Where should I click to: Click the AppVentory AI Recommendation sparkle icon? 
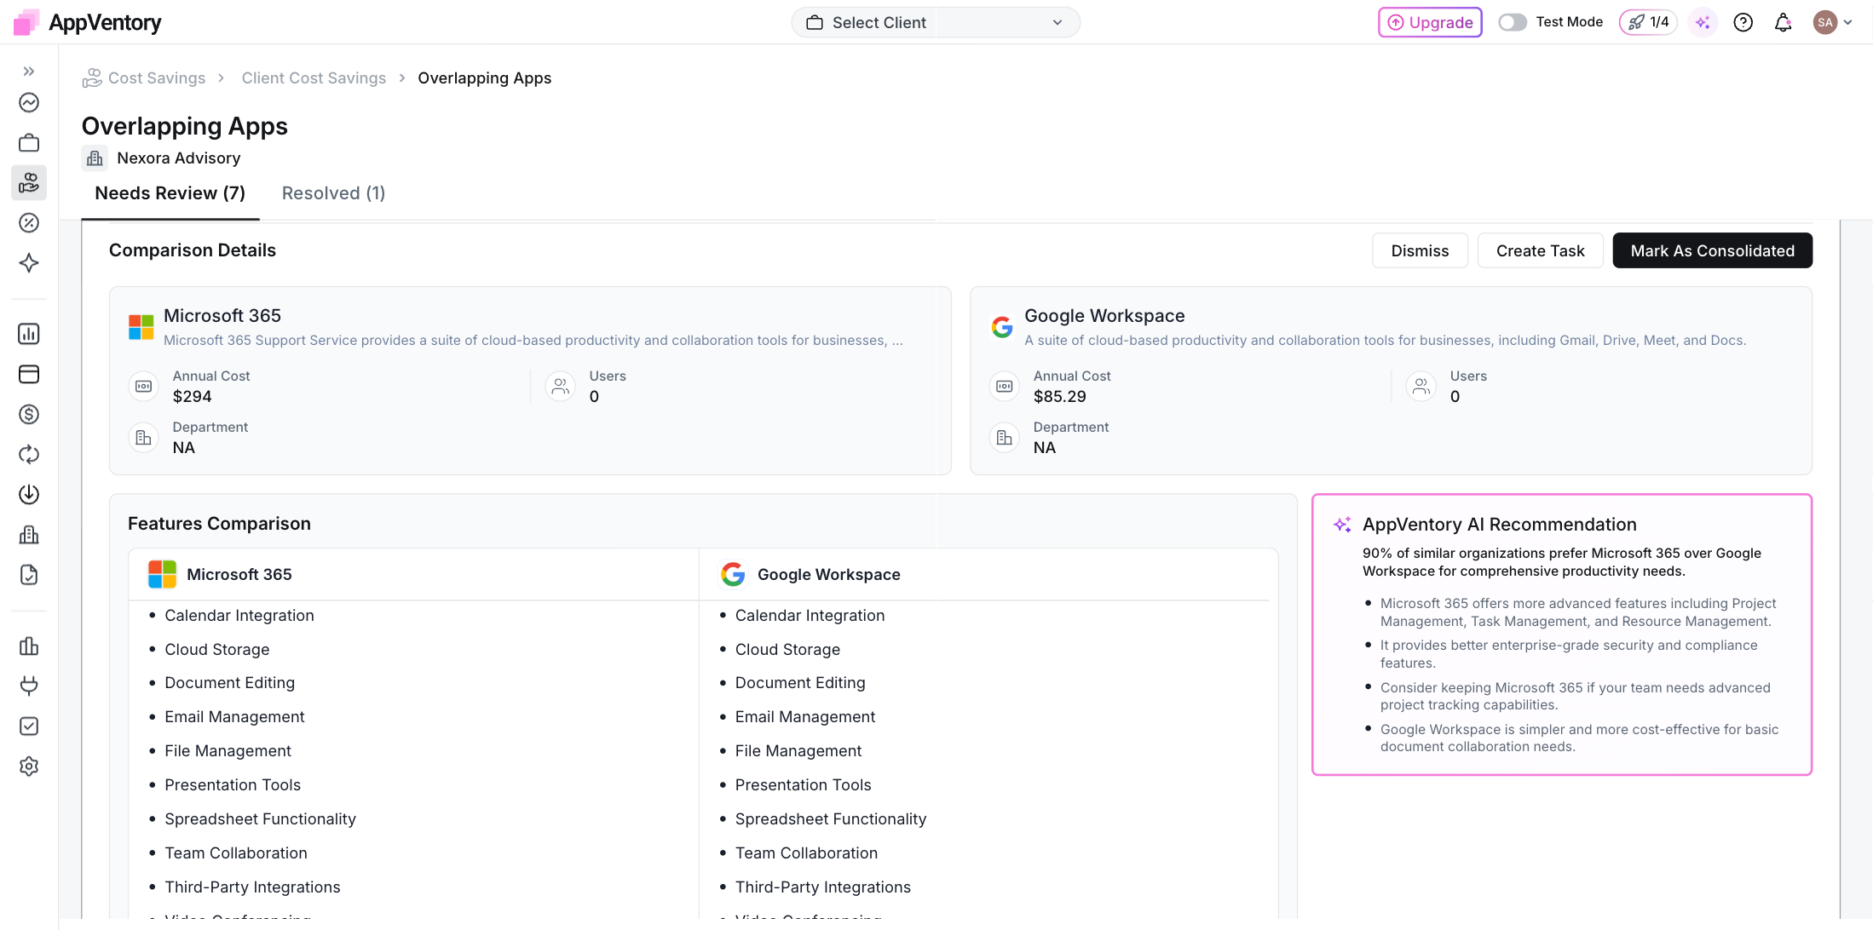point(1343,525)
